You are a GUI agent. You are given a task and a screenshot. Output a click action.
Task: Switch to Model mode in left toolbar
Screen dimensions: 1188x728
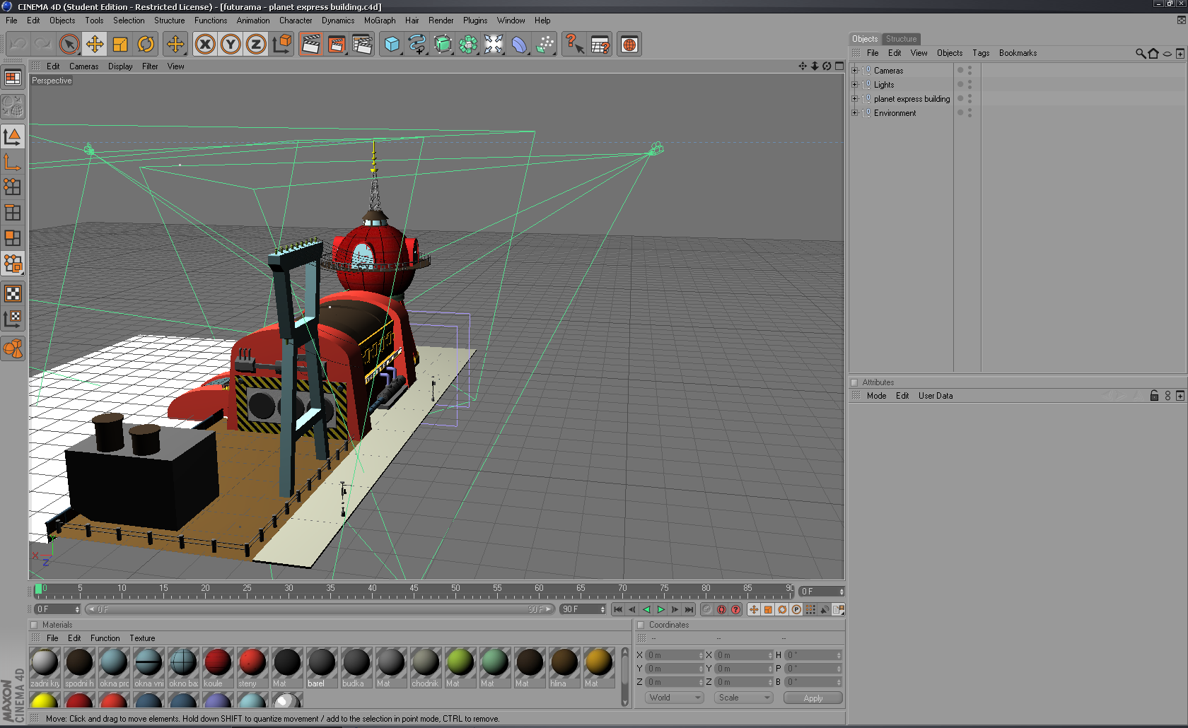click(x=13, y=137)
